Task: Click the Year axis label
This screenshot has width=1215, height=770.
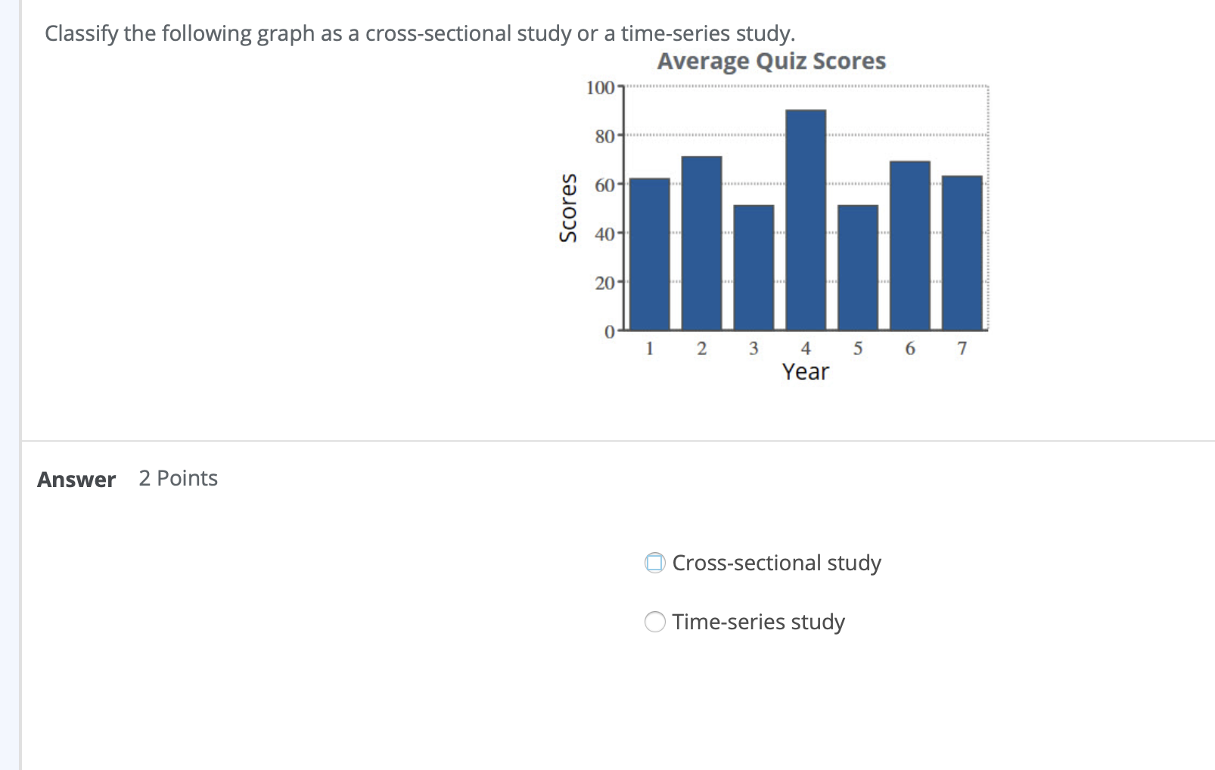Action: (806, 371)
